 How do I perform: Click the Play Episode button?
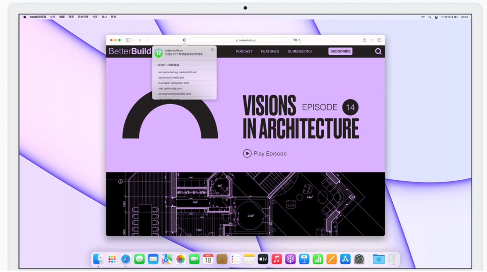click(x=265, y=153)
